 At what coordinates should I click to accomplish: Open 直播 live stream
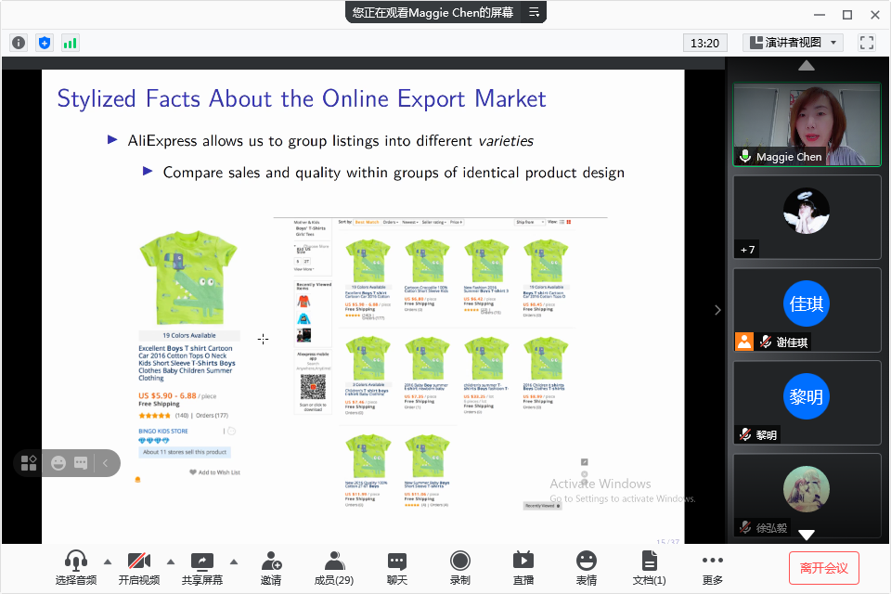[523, 568]
